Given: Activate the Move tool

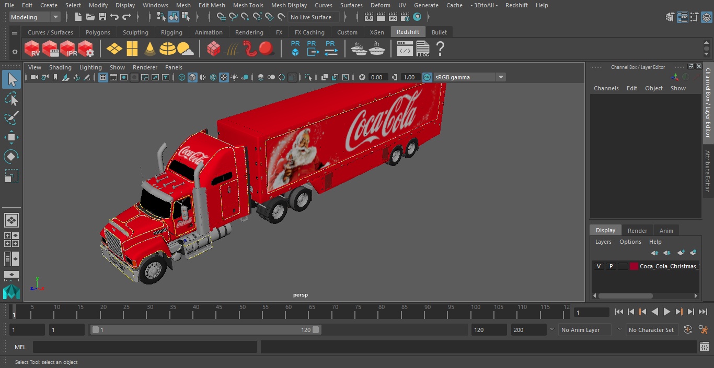Looking at the screenshot, I should click(11, 137).
